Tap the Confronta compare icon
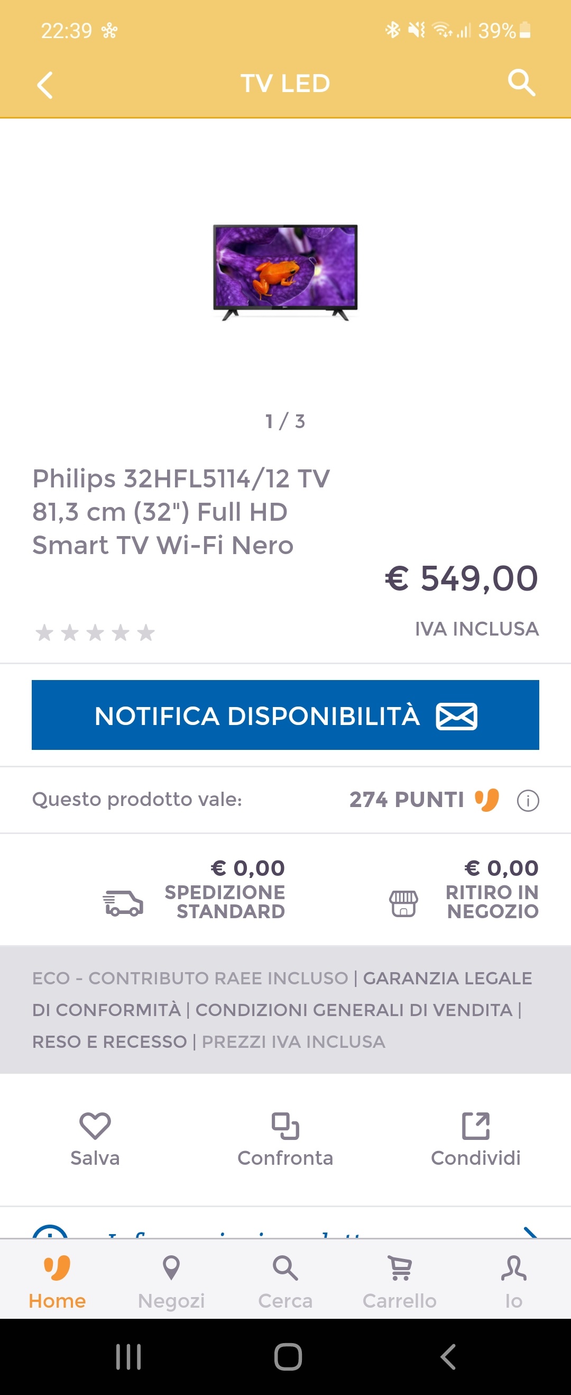The width and height of the screenshot is (571, 1395). [x=285, y=1126]
